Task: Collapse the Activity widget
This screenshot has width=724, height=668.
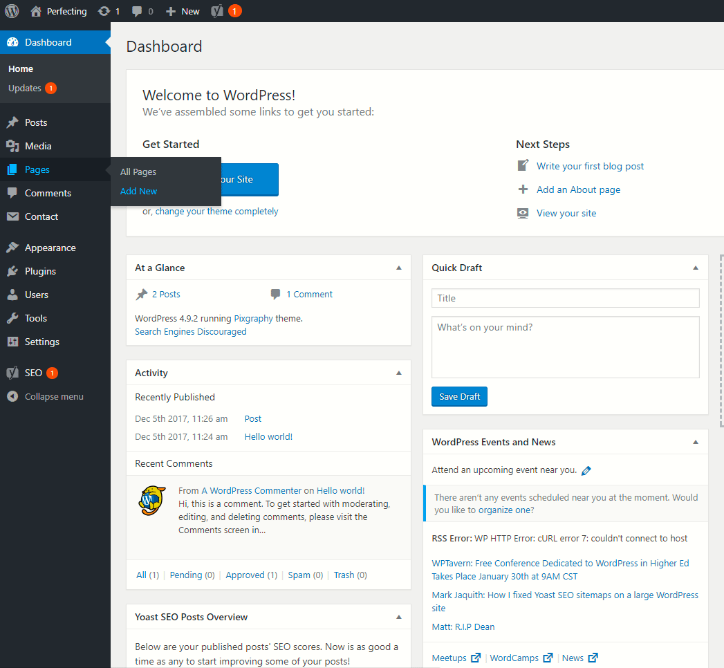Action: coord(398,373)
